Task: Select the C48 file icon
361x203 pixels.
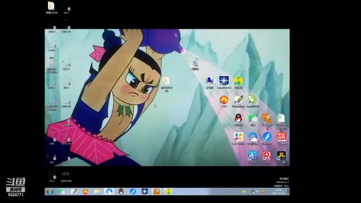Action: pyautogui.click(x=52, y=139)
